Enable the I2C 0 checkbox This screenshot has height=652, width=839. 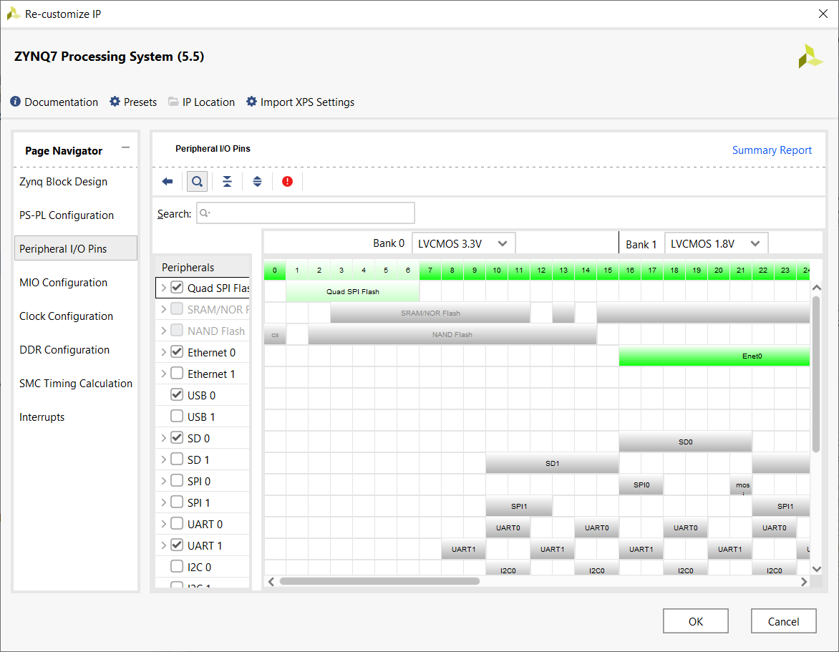177,566
